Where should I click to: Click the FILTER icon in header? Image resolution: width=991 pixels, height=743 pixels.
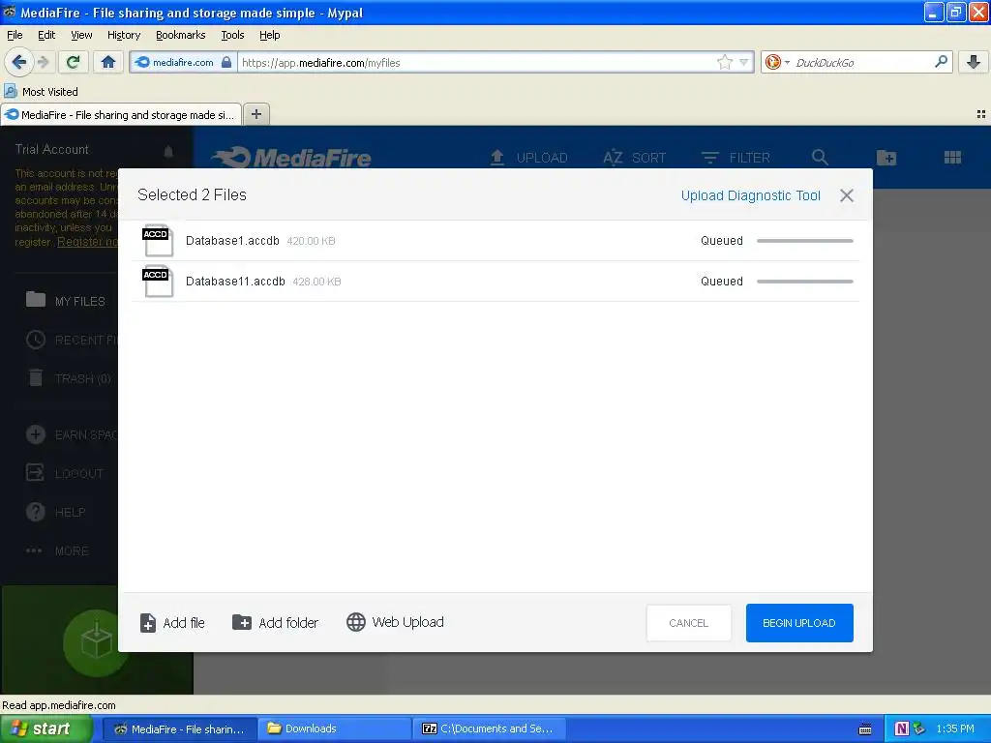[709, 158]
